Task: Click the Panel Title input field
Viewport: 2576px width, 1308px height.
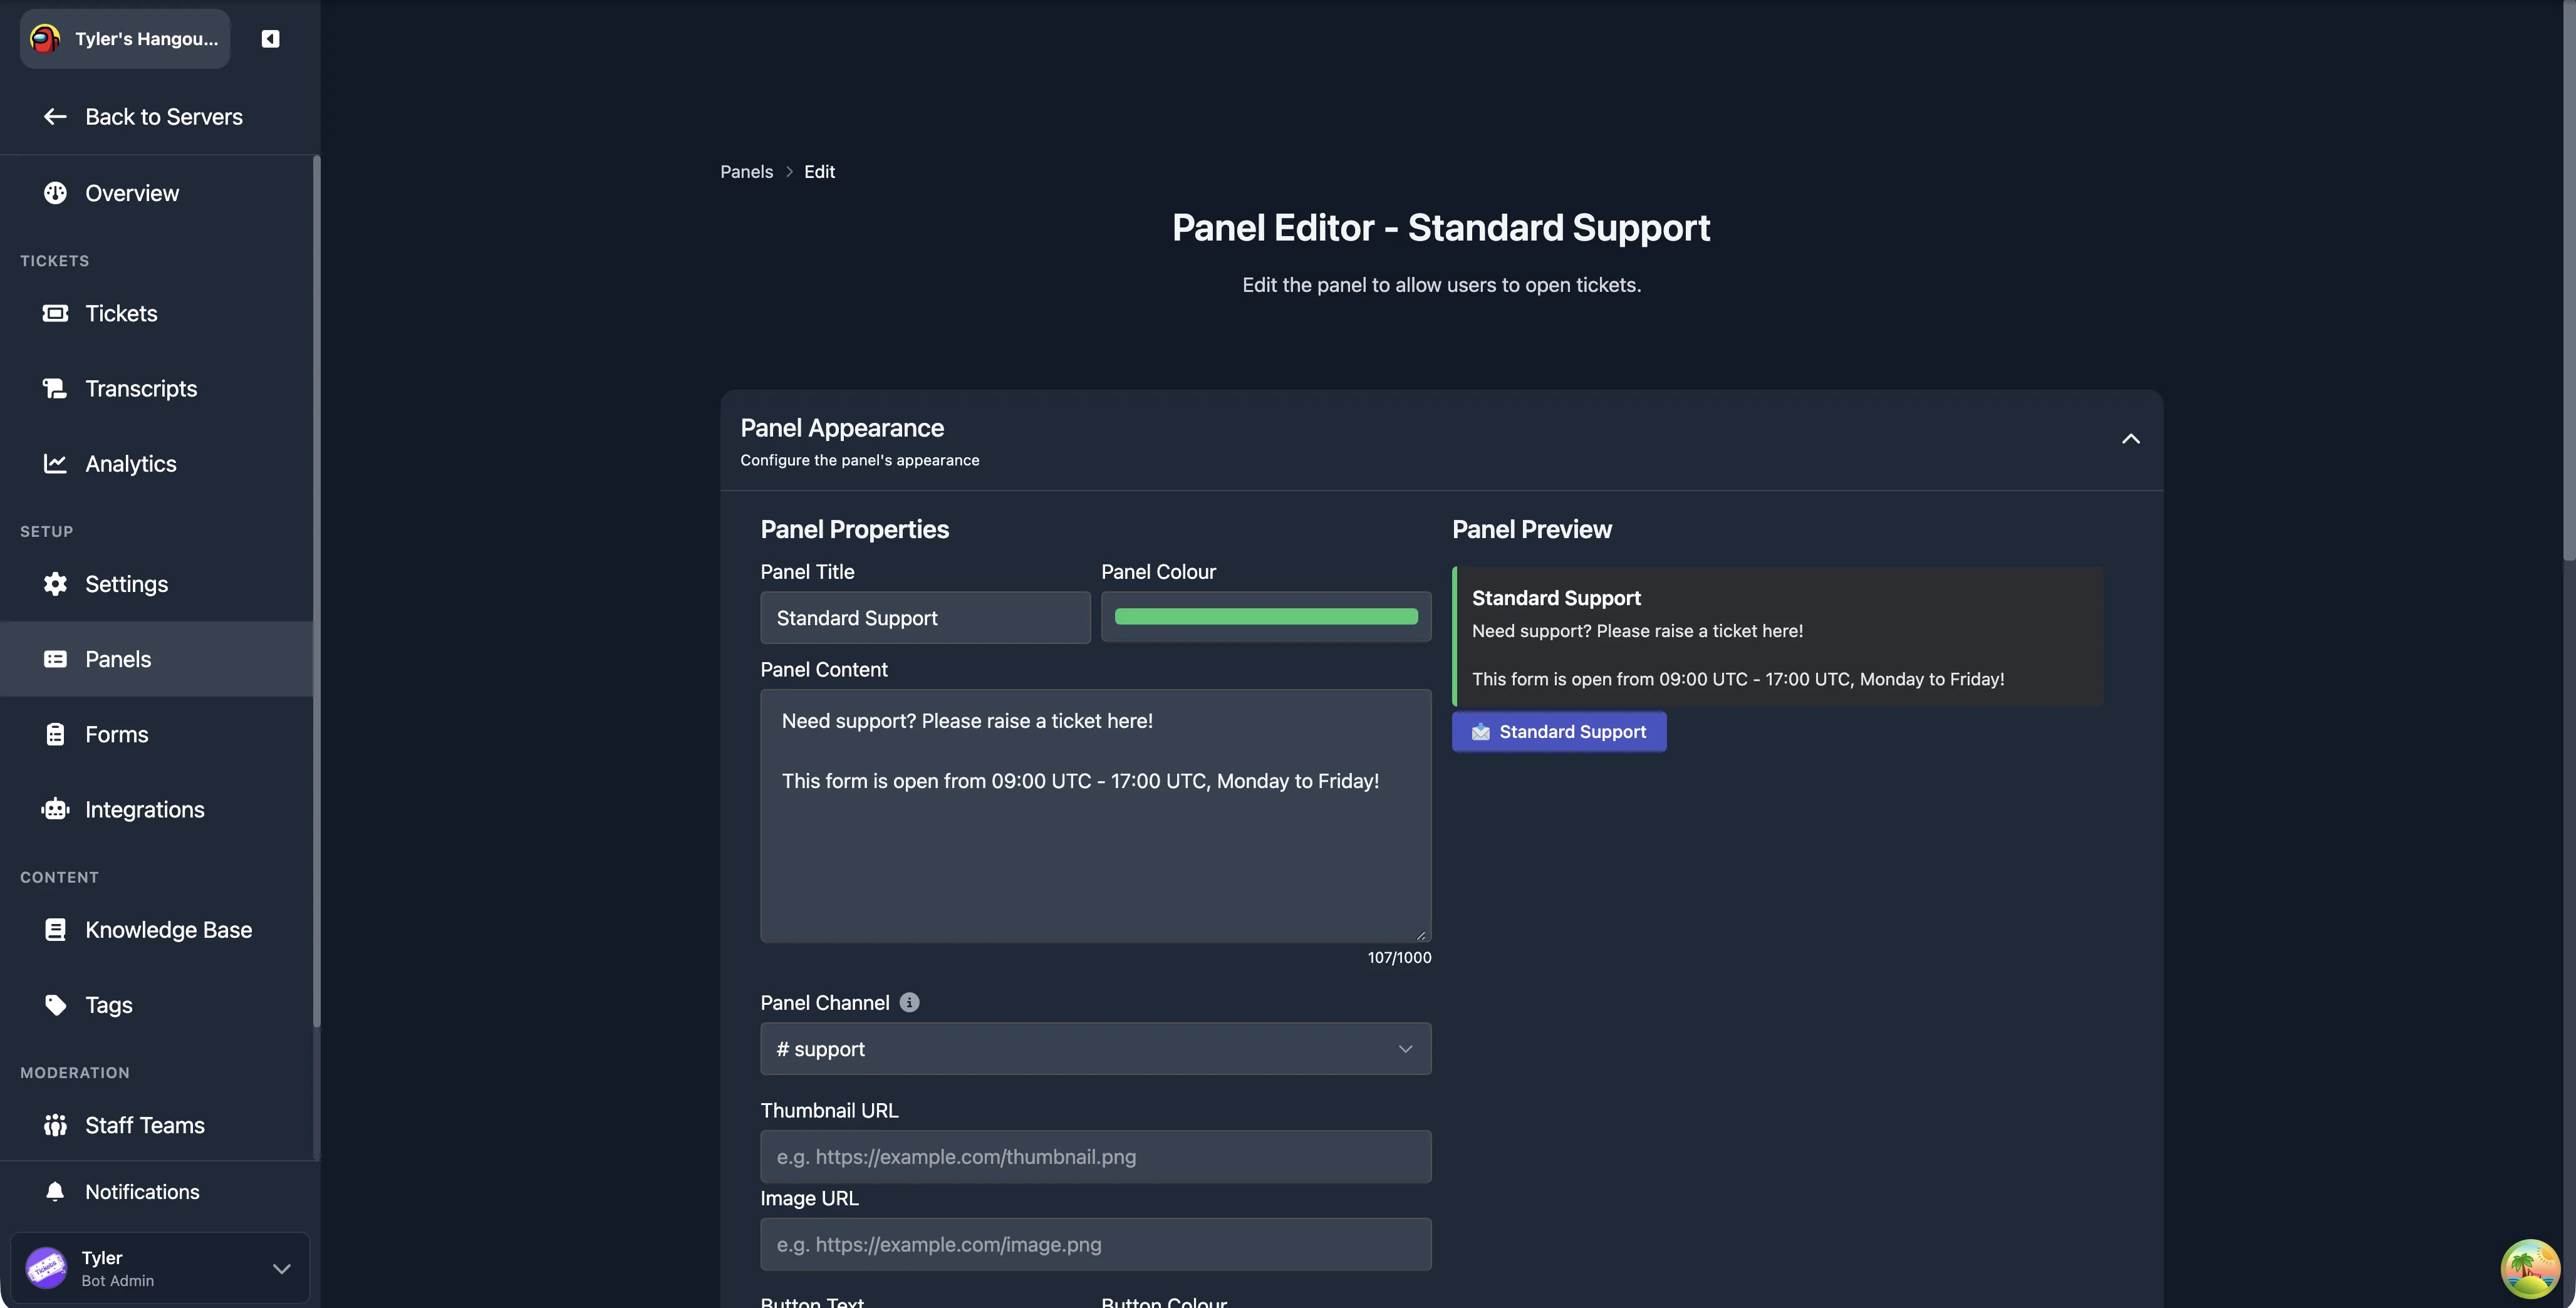Action: pyautogui.click(x=925, y=617)
